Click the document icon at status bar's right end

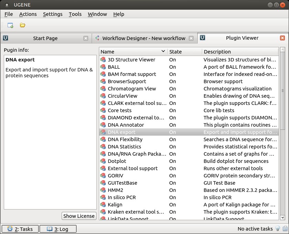click(x=285, y=228)
